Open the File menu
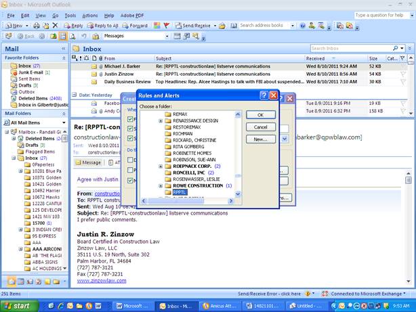Viewport: 416px width, 312px height. pyautogui.click(x=11, y=16)
